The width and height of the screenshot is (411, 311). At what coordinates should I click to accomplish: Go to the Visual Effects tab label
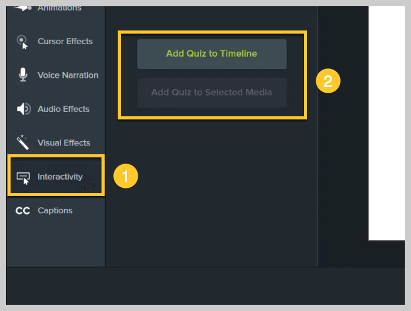(64, 142)
